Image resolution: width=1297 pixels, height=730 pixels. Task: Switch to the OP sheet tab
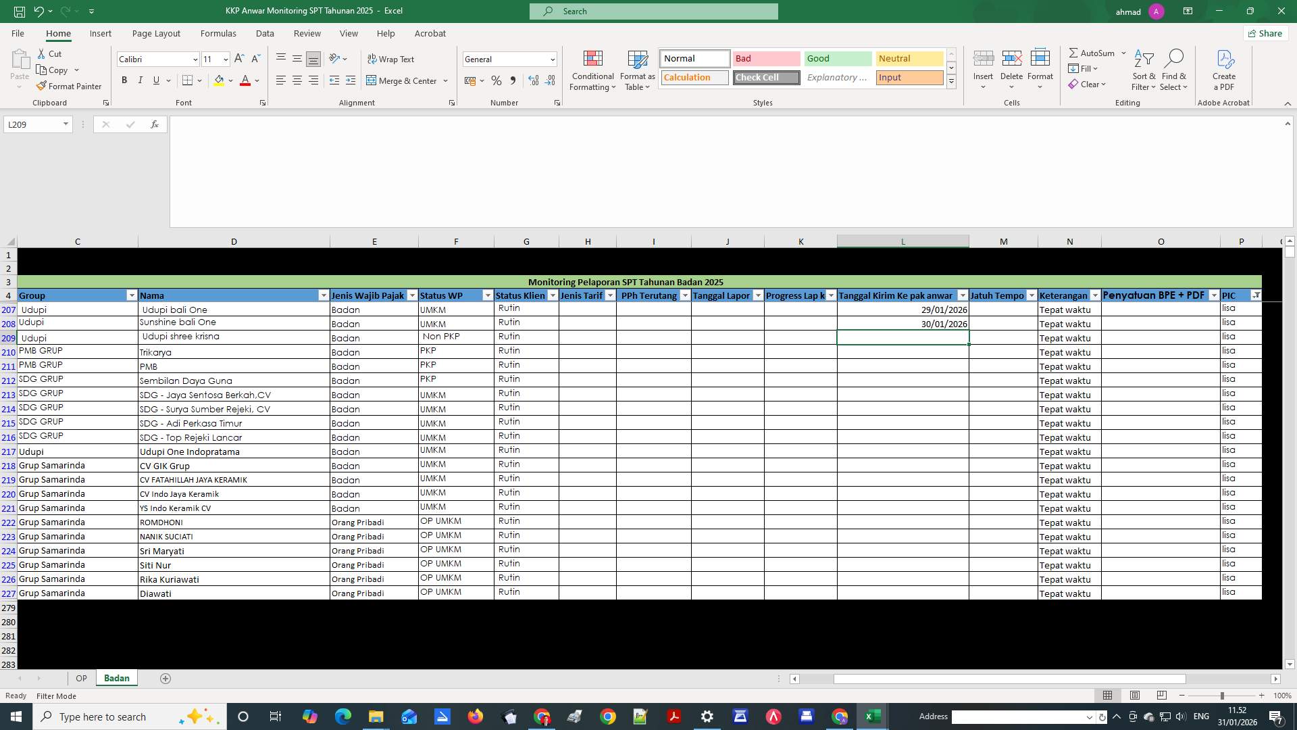81,678
